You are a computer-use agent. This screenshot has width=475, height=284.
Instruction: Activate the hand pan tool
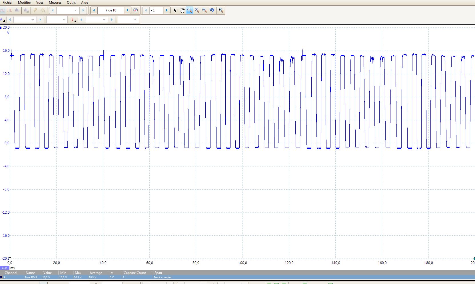pos(182,10)
